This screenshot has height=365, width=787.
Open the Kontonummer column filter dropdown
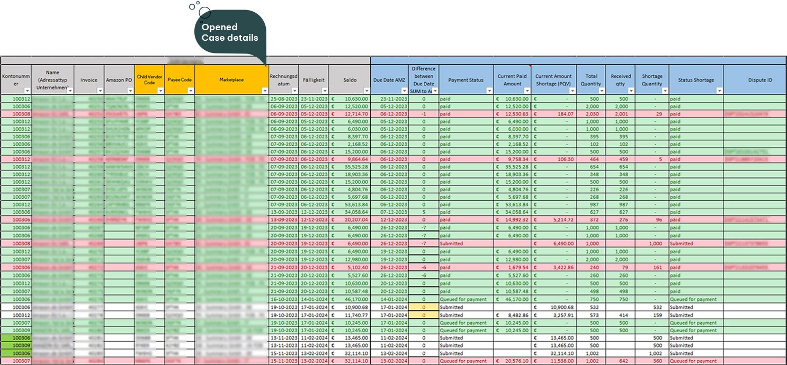click(x=26, y=91)
